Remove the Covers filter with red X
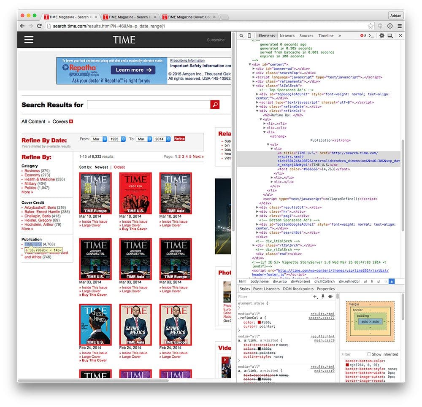Screen dimensions: 422x407 click(x=71, y=121)
